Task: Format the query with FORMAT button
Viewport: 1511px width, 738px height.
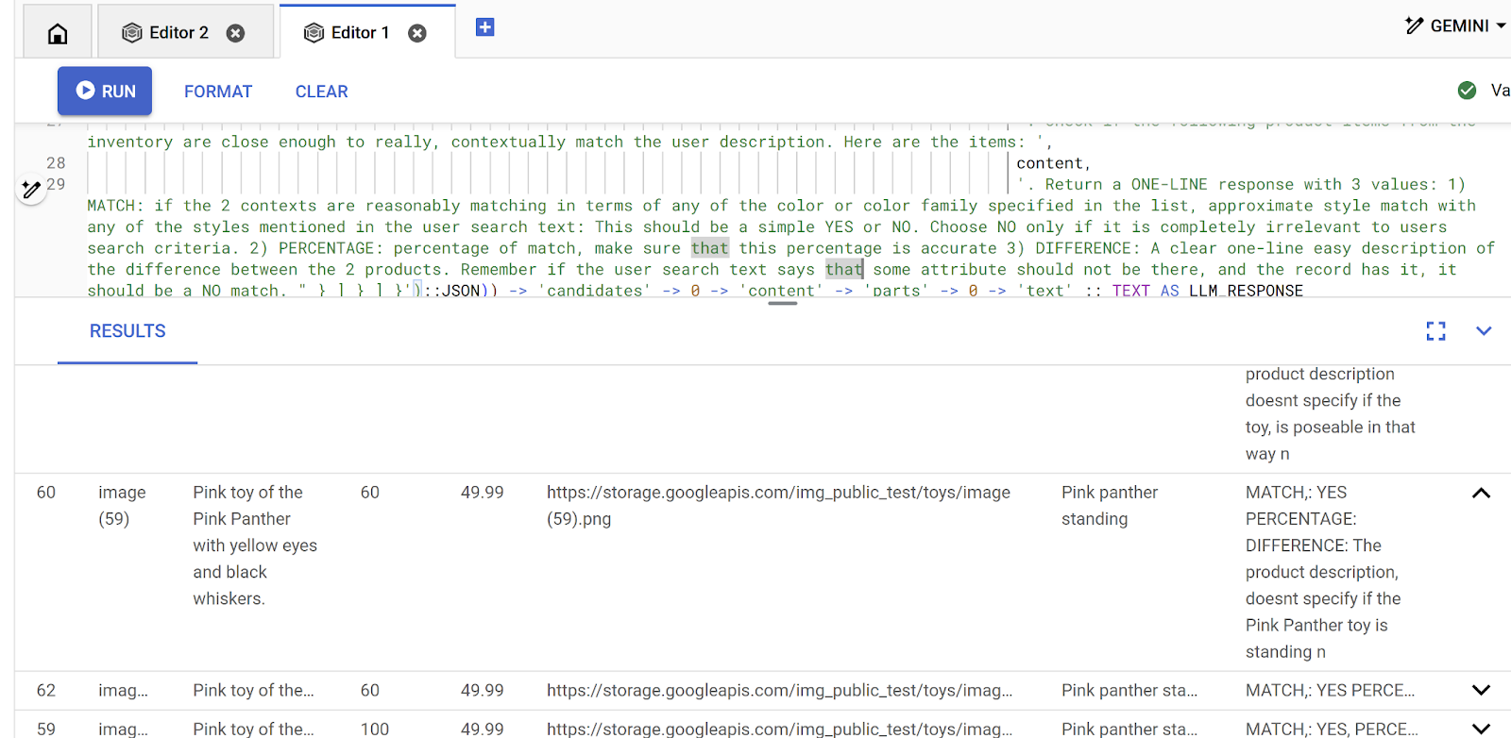Action: click(218, 92)
